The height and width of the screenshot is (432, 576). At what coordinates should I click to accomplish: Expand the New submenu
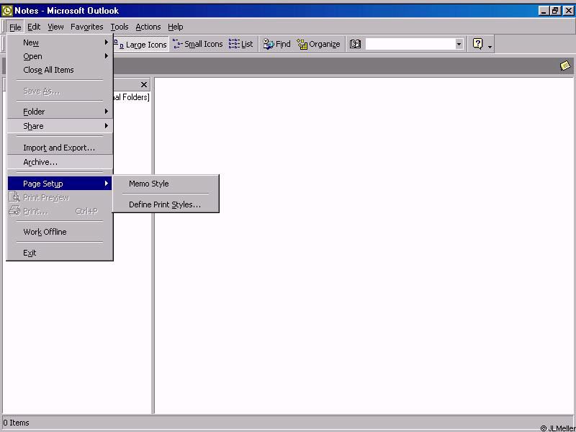point(60,42)
